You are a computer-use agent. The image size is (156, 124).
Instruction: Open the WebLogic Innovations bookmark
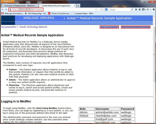(12, 14)
